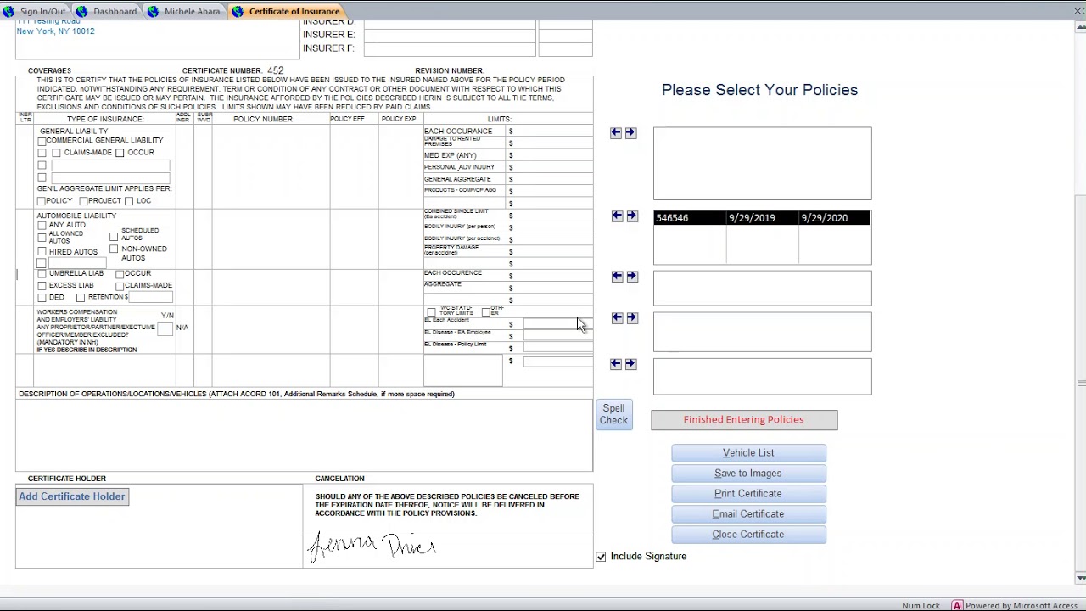This screenshot has height=611, width=1086.
Task: Check the Policy aggregate limit box
Action: [41, 201]
